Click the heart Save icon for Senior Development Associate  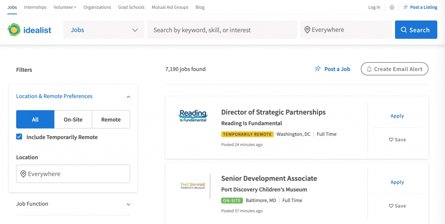pos(391,206)
